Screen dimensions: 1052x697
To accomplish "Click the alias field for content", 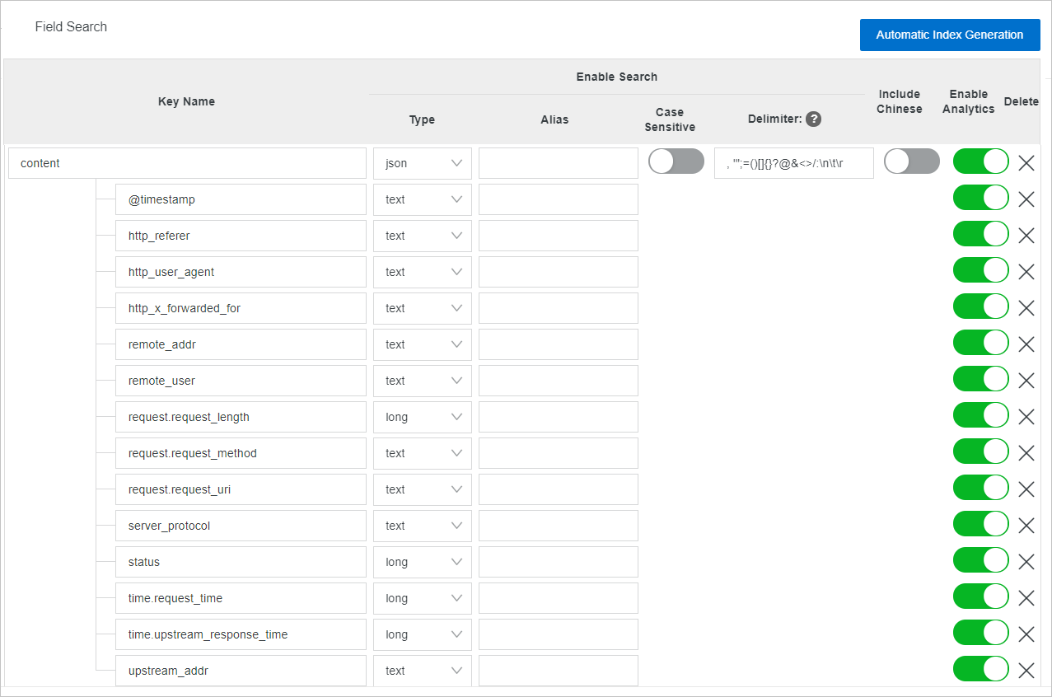I will [559, 163].
